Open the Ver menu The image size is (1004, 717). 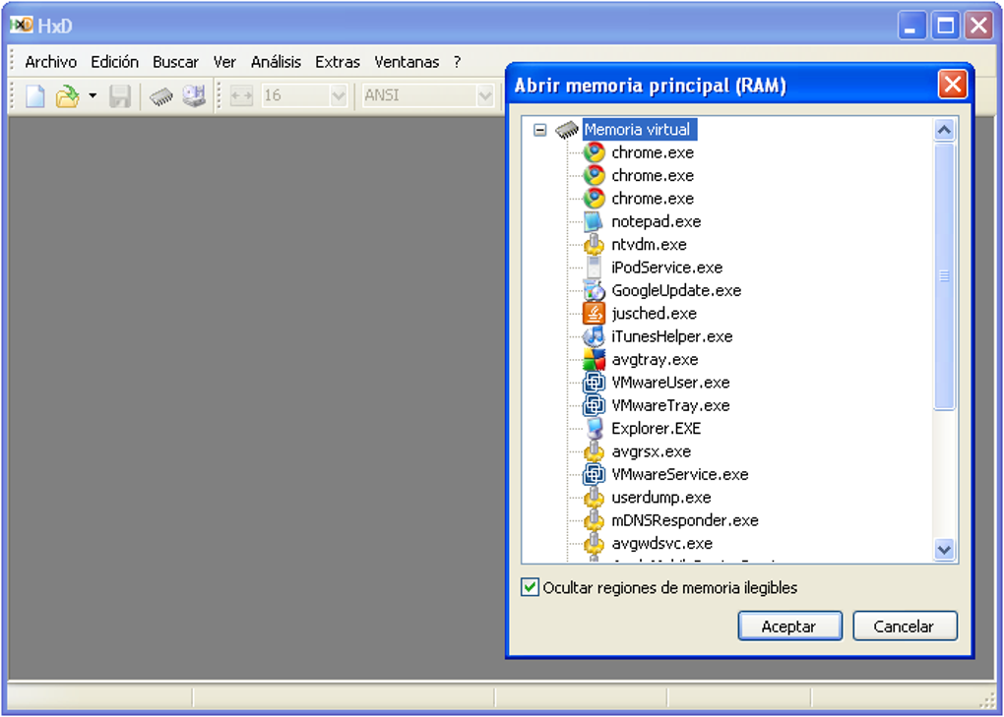(224, 62)
